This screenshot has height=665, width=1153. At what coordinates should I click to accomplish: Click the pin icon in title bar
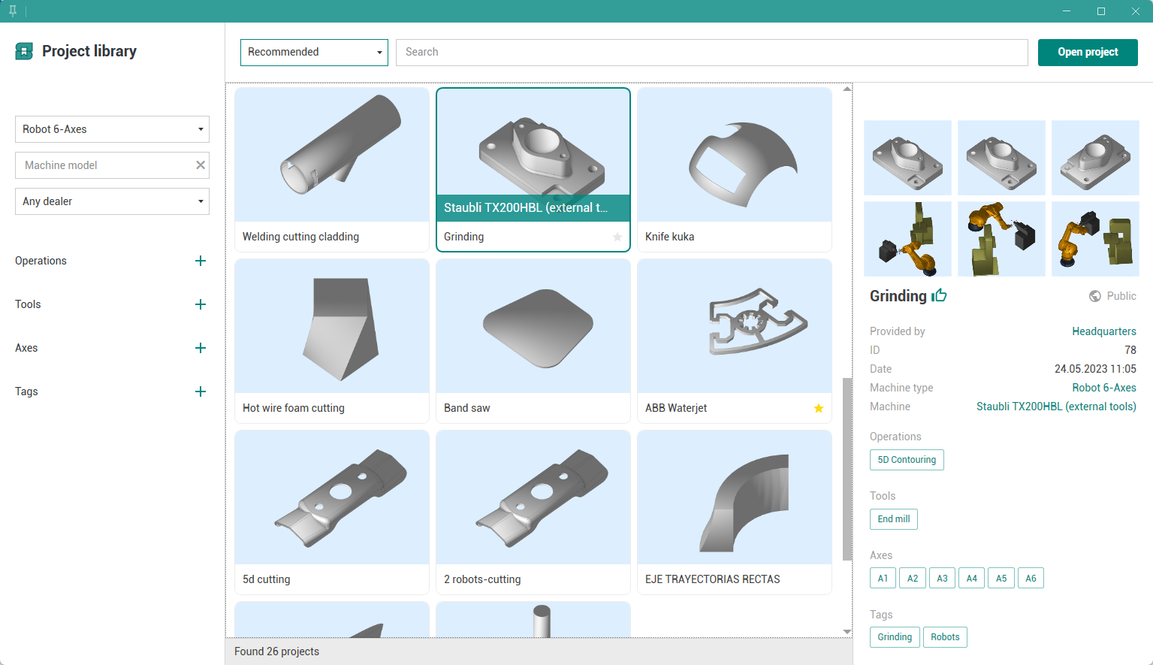[x=13, y=11]
